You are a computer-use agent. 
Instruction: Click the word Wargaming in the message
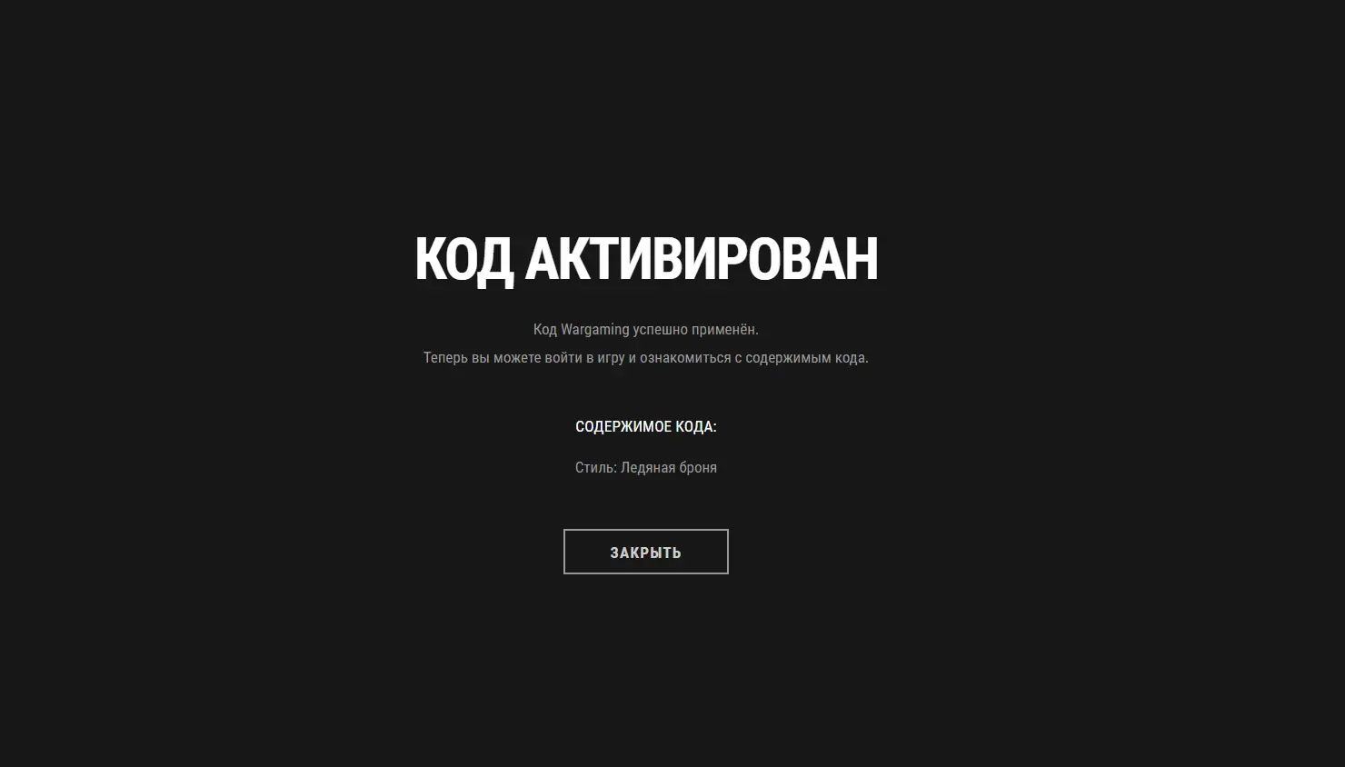594,330
